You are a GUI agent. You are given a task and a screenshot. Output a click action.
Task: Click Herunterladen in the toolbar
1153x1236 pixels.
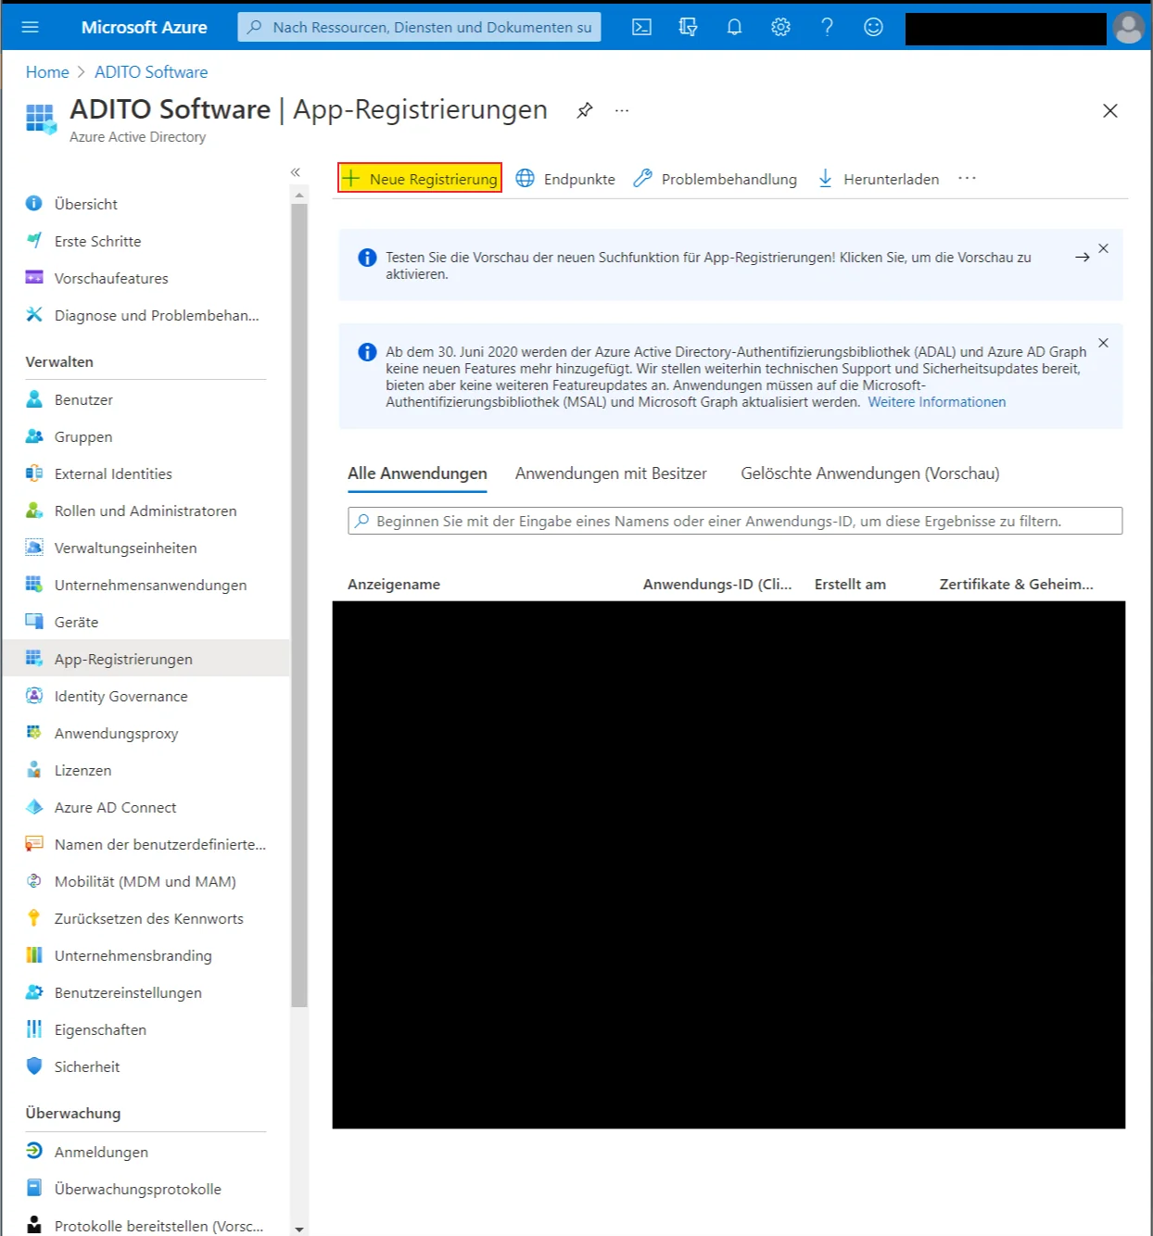tap(879, 179)
